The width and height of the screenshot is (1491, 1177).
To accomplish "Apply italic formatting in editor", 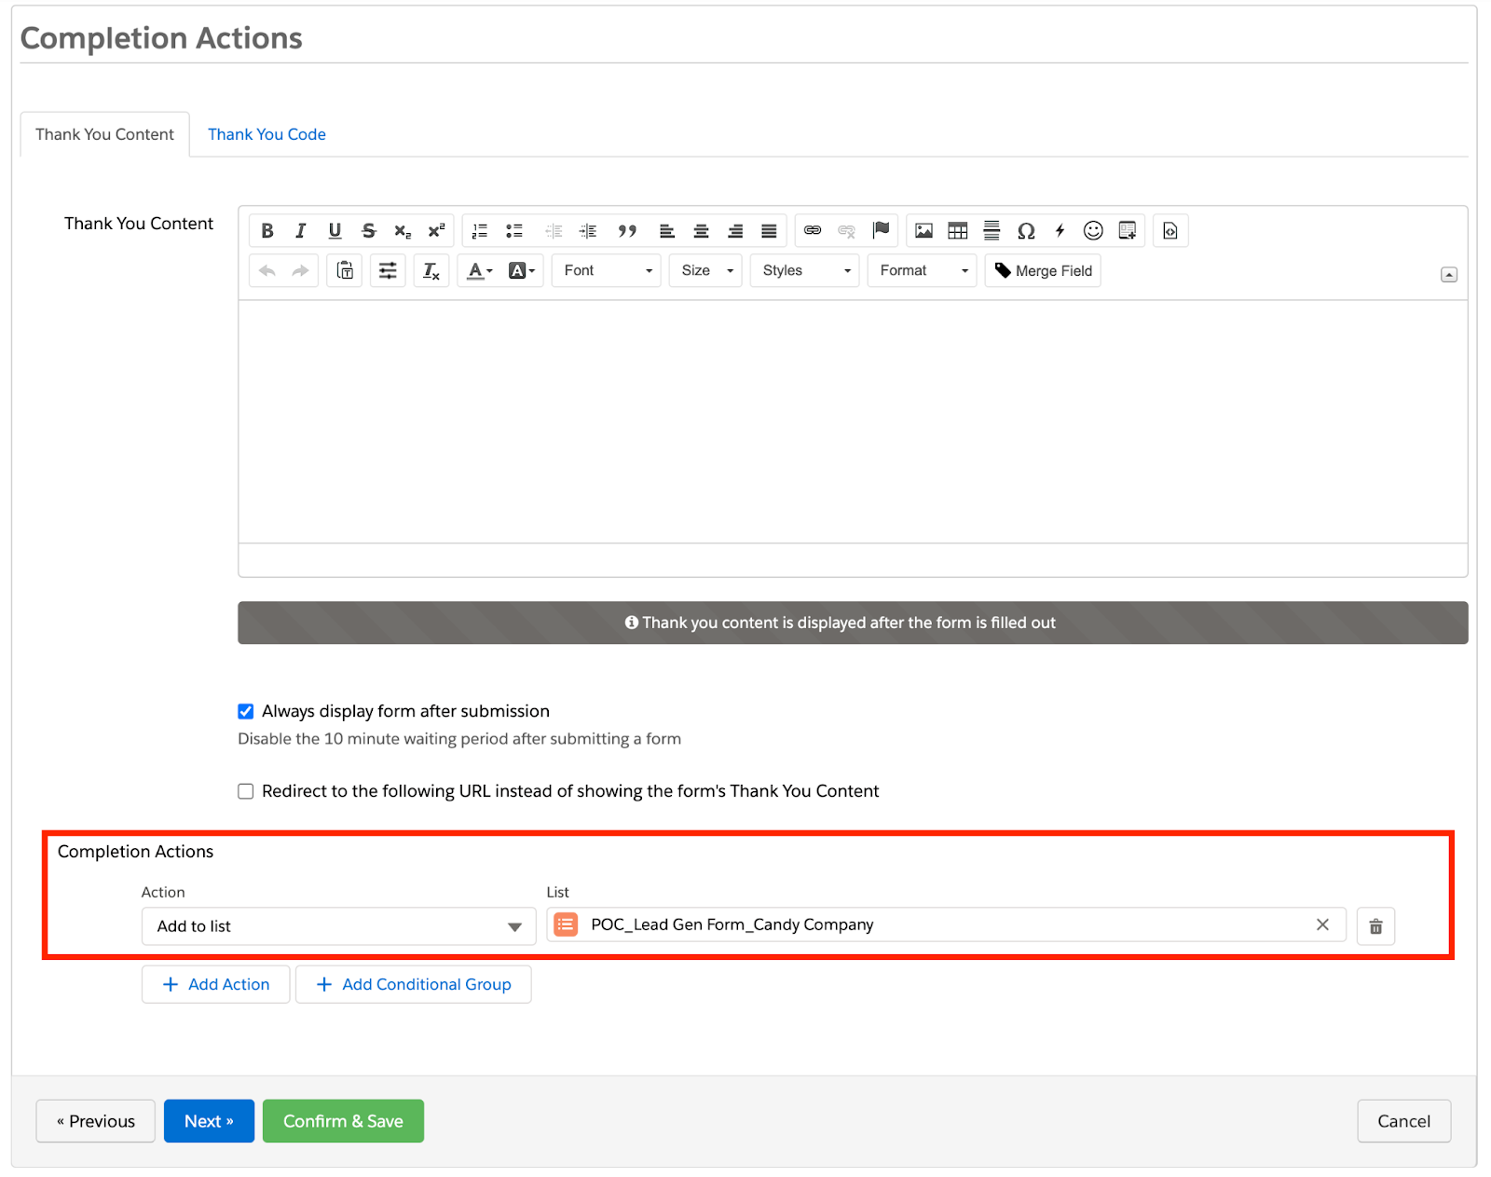I will (x=300, y=230).
